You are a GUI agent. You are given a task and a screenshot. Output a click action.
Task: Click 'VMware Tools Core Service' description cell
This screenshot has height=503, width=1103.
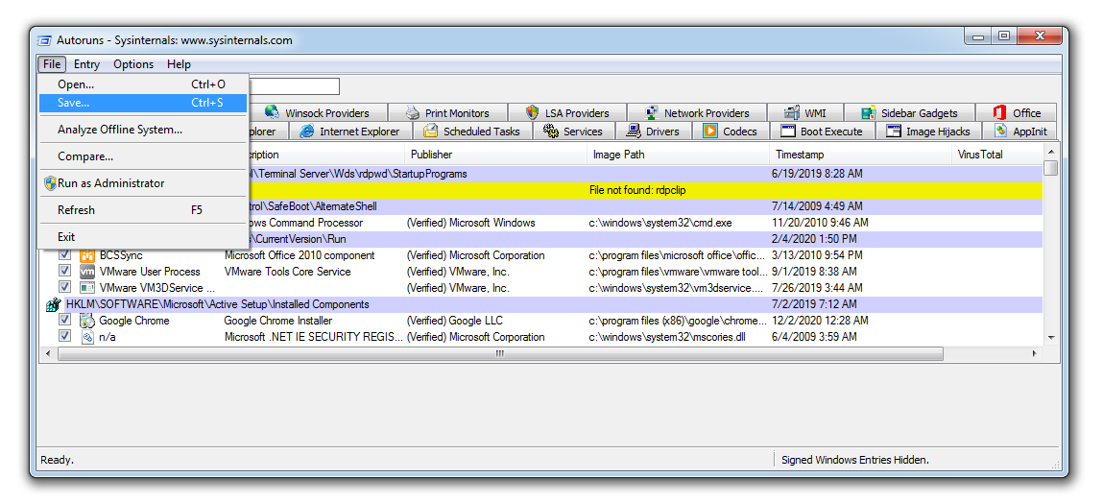coord(288,272)
